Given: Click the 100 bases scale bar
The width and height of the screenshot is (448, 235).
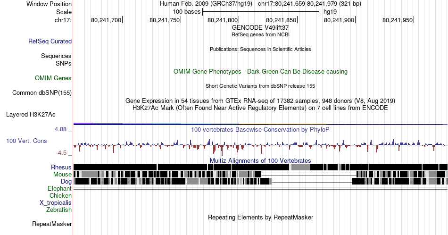Looking at the screenshot, I should click(261, 12).
